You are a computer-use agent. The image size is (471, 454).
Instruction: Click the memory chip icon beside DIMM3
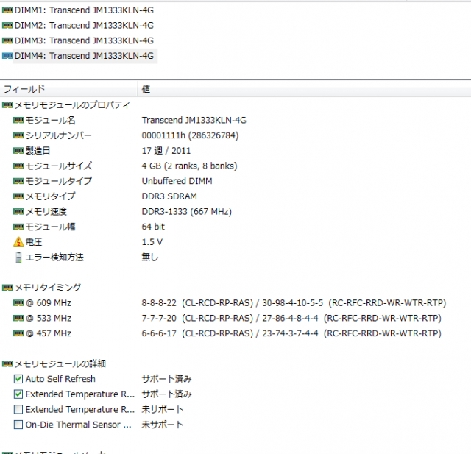(7, 40)
